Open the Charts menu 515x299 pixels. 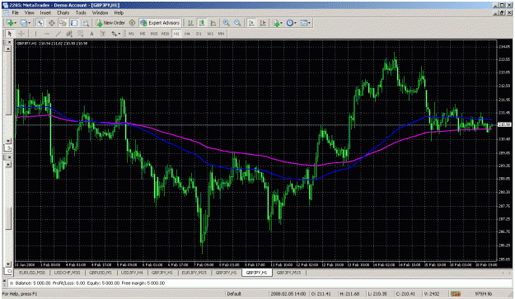tap(63, 13)
